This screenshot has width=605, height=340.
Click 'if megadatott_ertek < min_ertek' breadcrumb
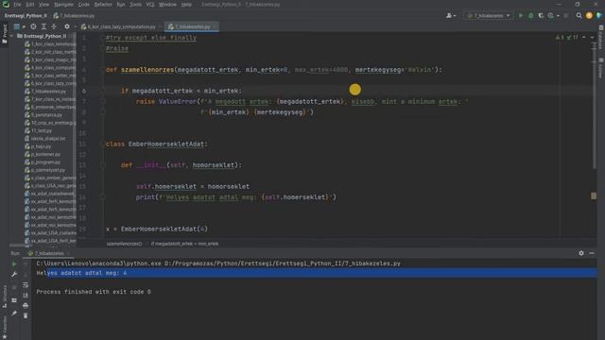click(x=185, y=244)
